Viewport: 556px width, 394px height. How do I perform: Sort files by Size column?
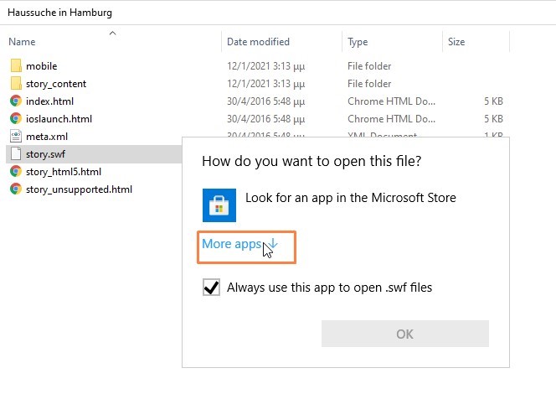[x=456, y=42]
